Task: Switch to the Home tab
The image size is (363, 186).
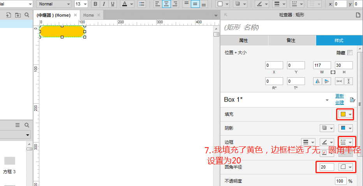Action: click(x=88, y=15)
